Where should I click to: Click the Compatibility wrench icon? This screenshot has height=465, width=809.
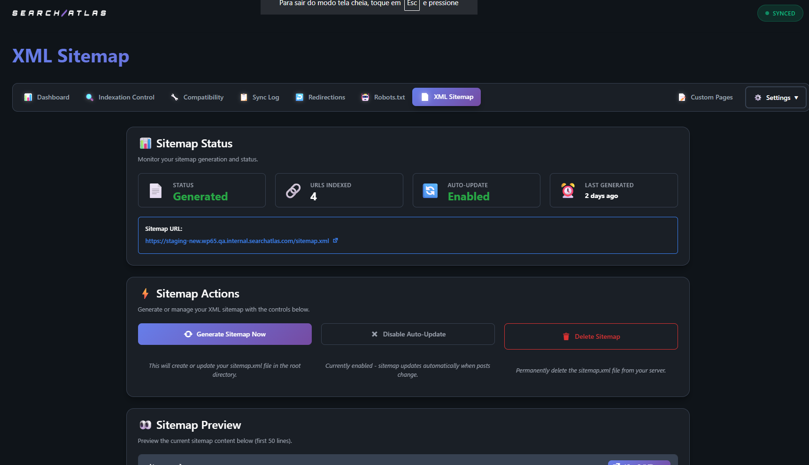coord(174,97)
